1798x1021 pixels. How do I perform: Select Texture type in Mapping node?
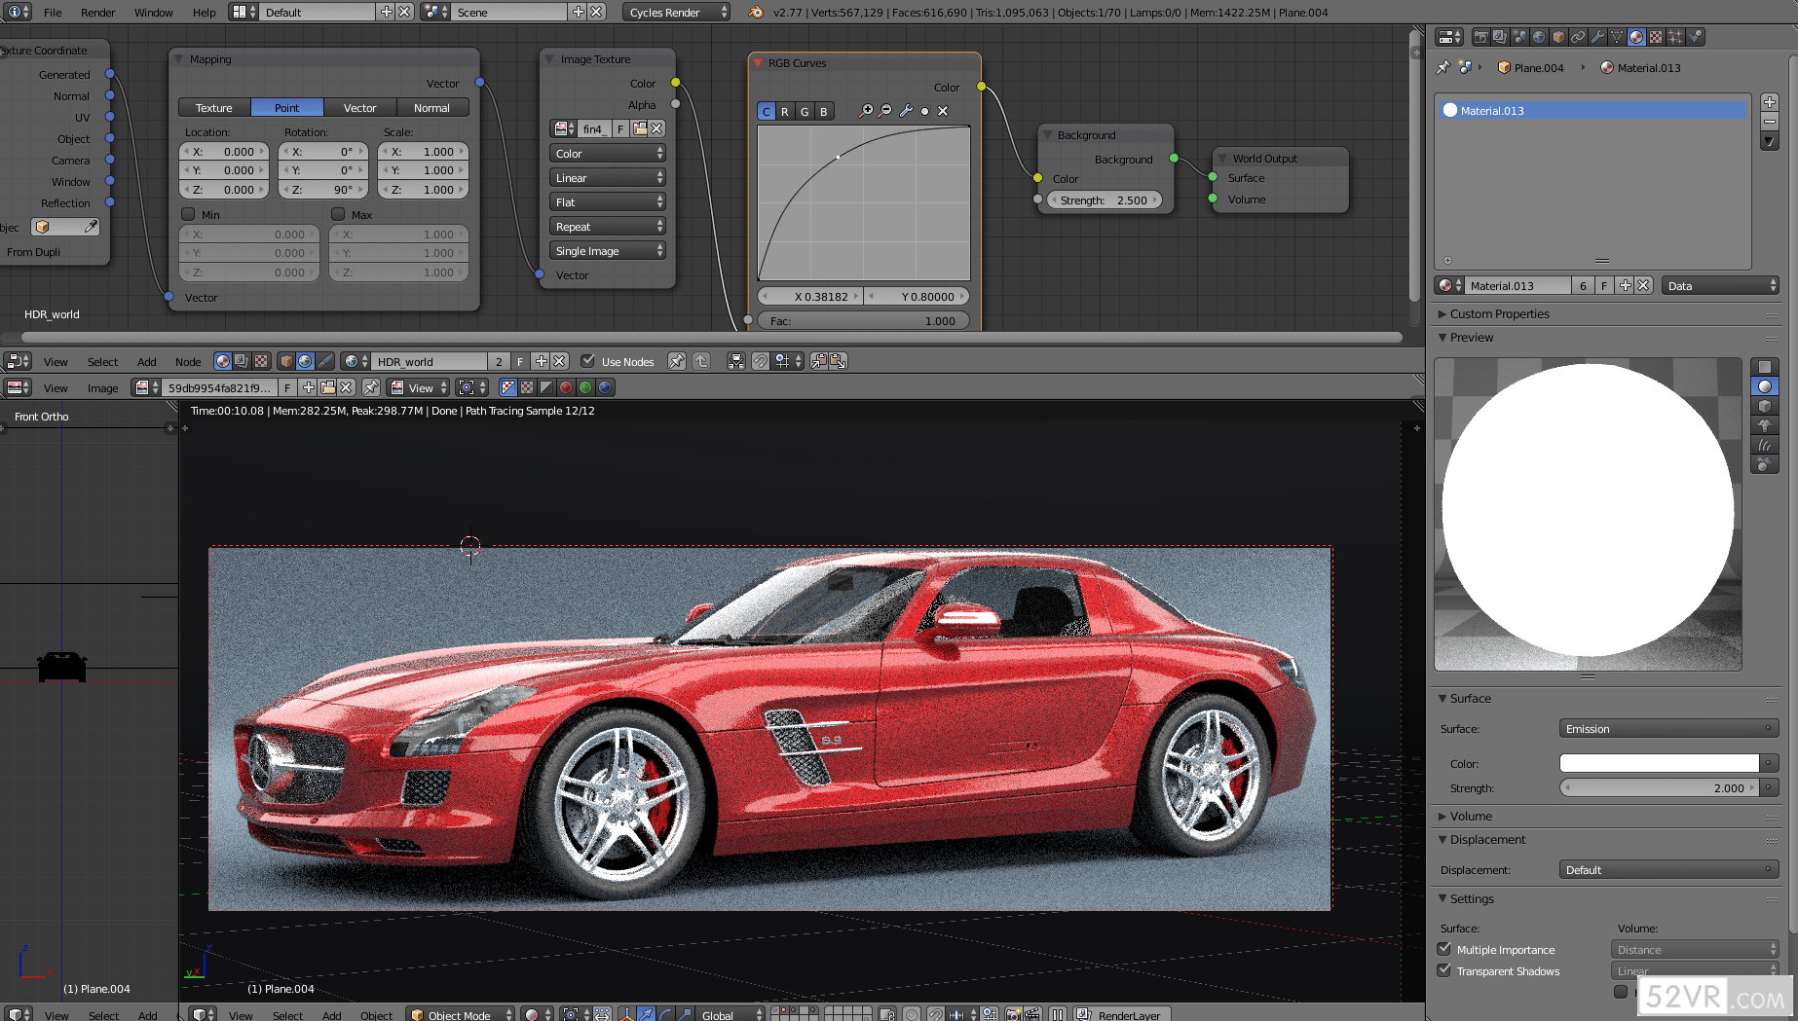tap(214, 107)
